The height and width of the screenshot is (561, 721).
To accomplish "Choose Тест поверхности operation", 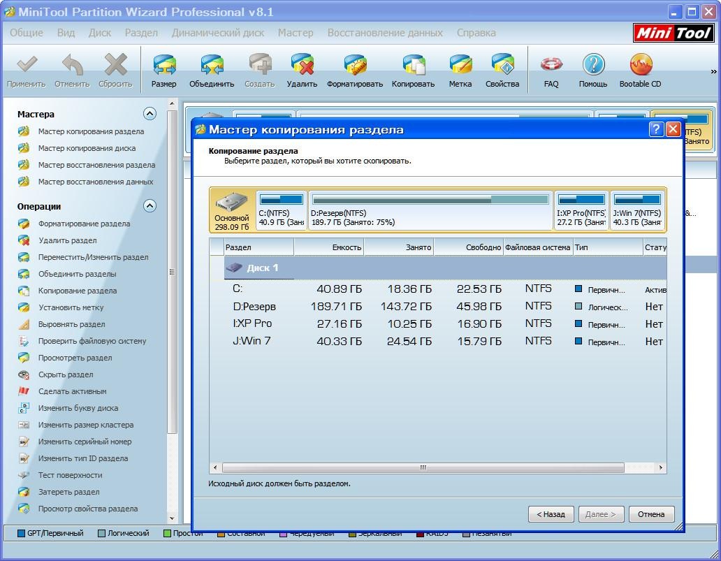I will point(71,476).
